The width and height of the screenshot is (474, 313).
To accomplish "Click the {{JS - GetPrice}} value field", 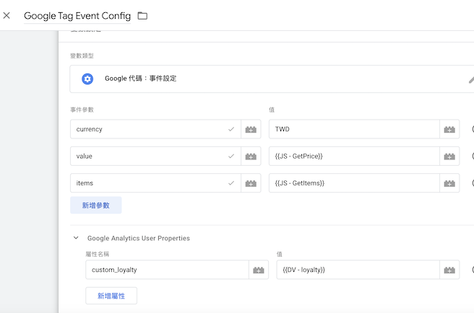I will pyautogui.click(x=354, y=156).
